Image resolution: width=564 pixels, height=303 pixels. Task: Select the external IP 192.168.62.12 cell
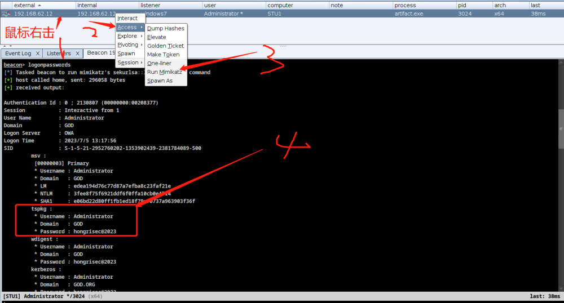point(33,14)
